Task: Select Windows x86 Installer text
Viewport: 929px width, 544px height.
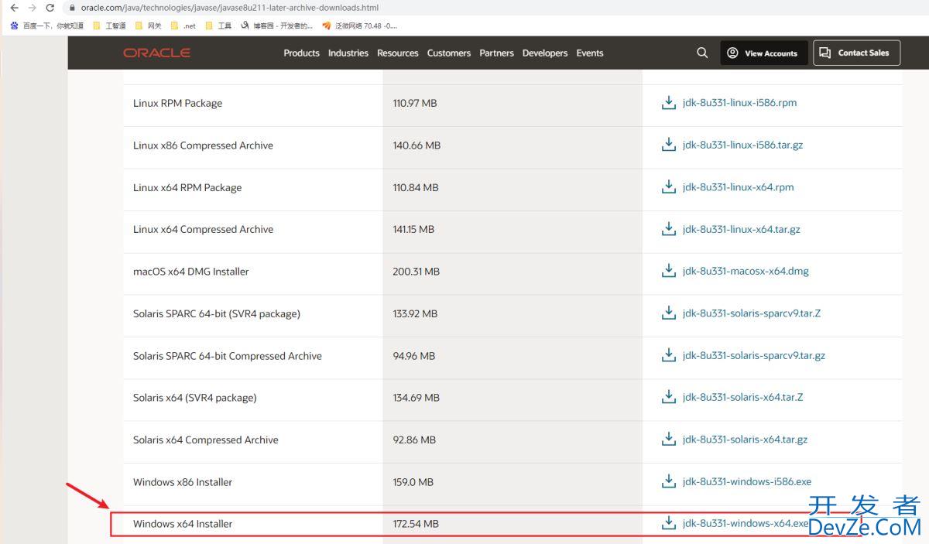Action: point(183,482)
